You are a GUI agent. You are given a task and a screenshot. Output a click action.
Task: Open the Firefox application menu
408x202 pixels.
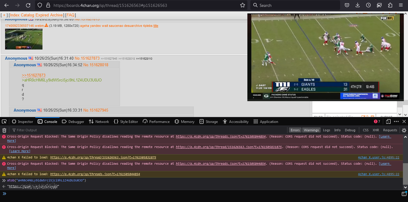[401, 5]
